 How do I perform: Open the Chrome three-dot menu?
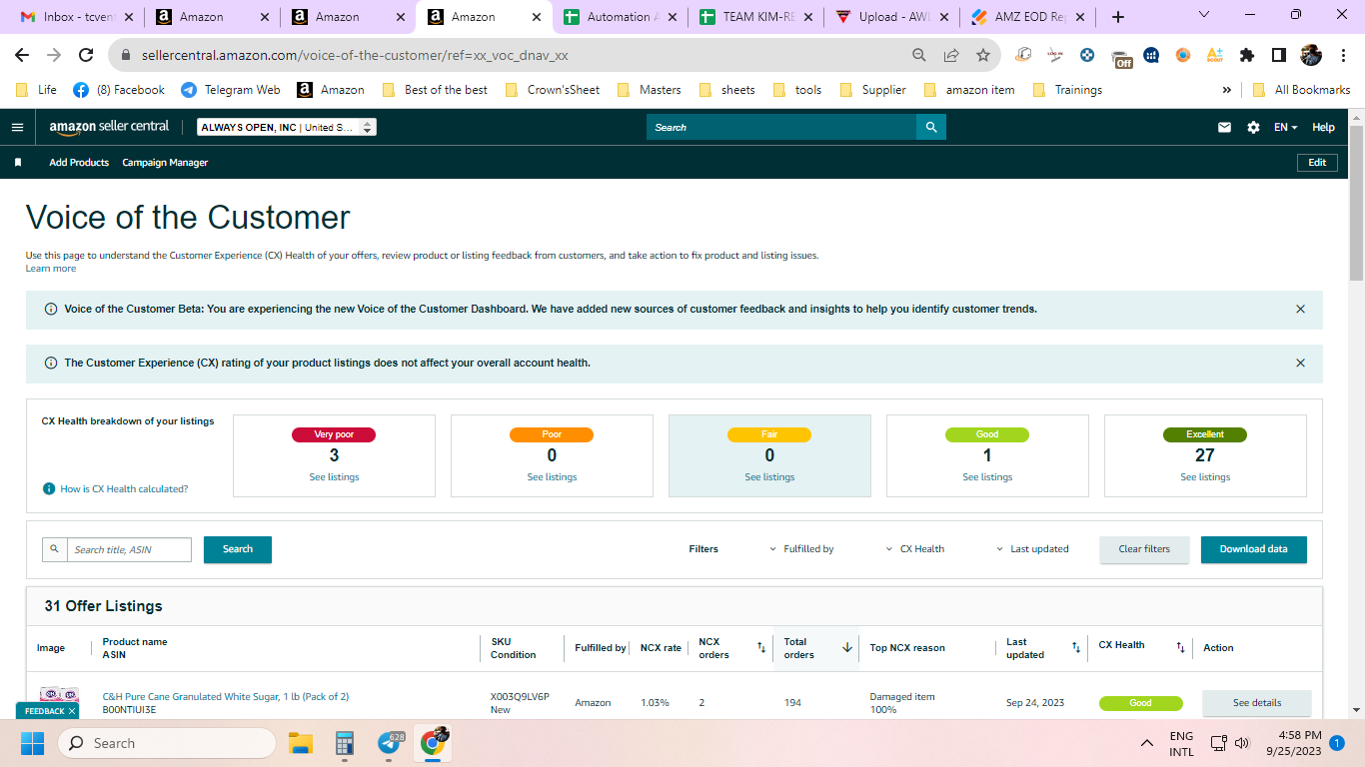1343,55
